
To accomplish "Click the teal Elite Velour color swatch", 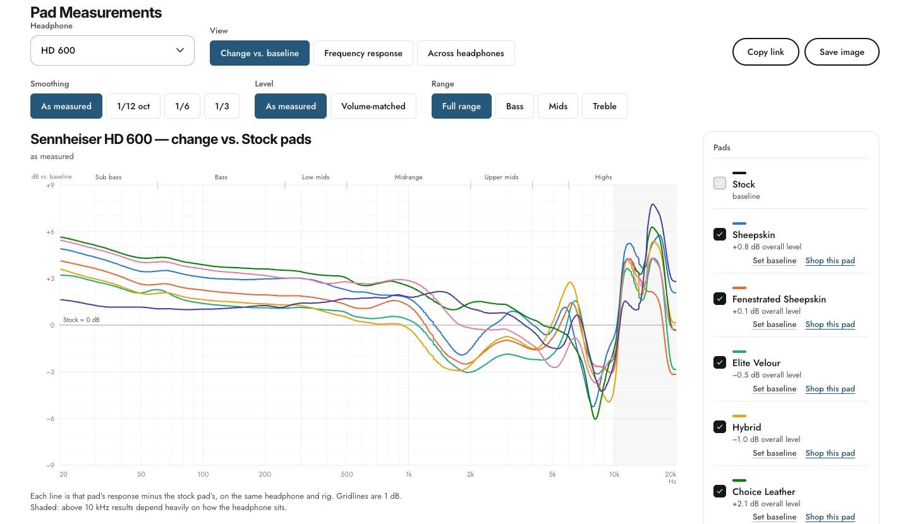I will [739, 352].
